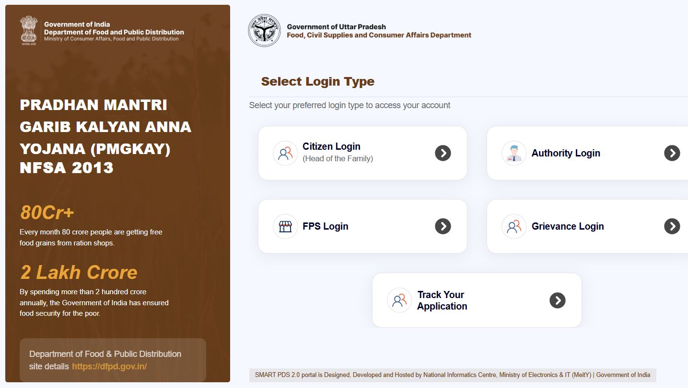The height and width of the screenshot is (388, 688).
Task: Click 'Select your preferred login type' instruction text
Action: coord(350,105)
